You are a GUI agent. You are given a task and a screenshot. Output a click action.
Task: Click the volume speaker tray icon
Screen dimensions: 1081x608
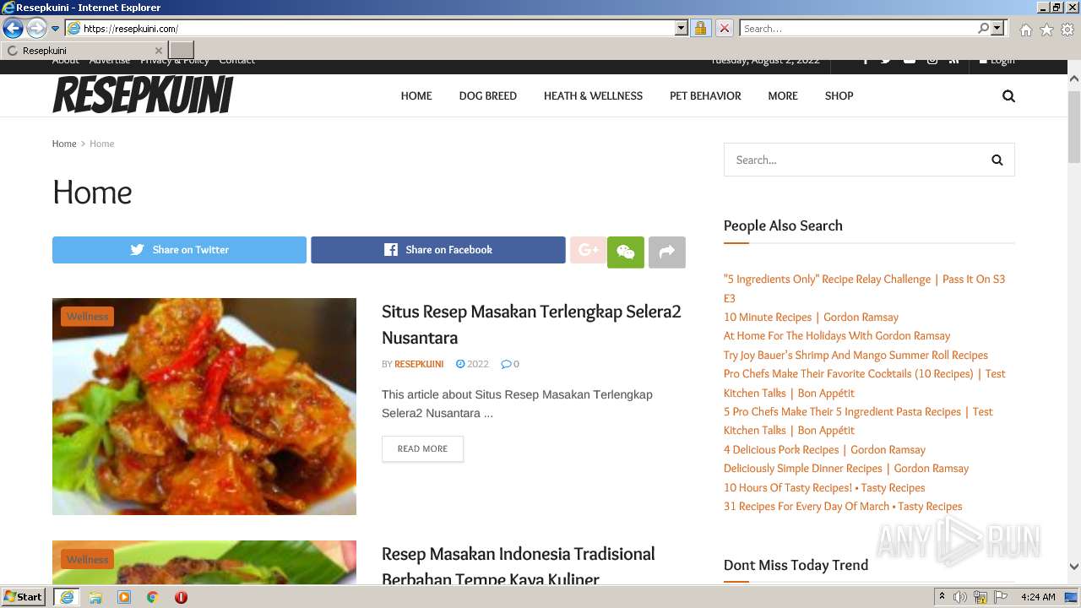click(x=960, y=597)
